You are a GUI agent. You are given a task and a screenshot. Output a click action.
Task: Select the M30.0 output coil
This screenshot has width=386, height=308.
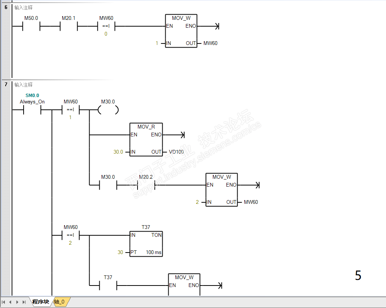point(108,110)
